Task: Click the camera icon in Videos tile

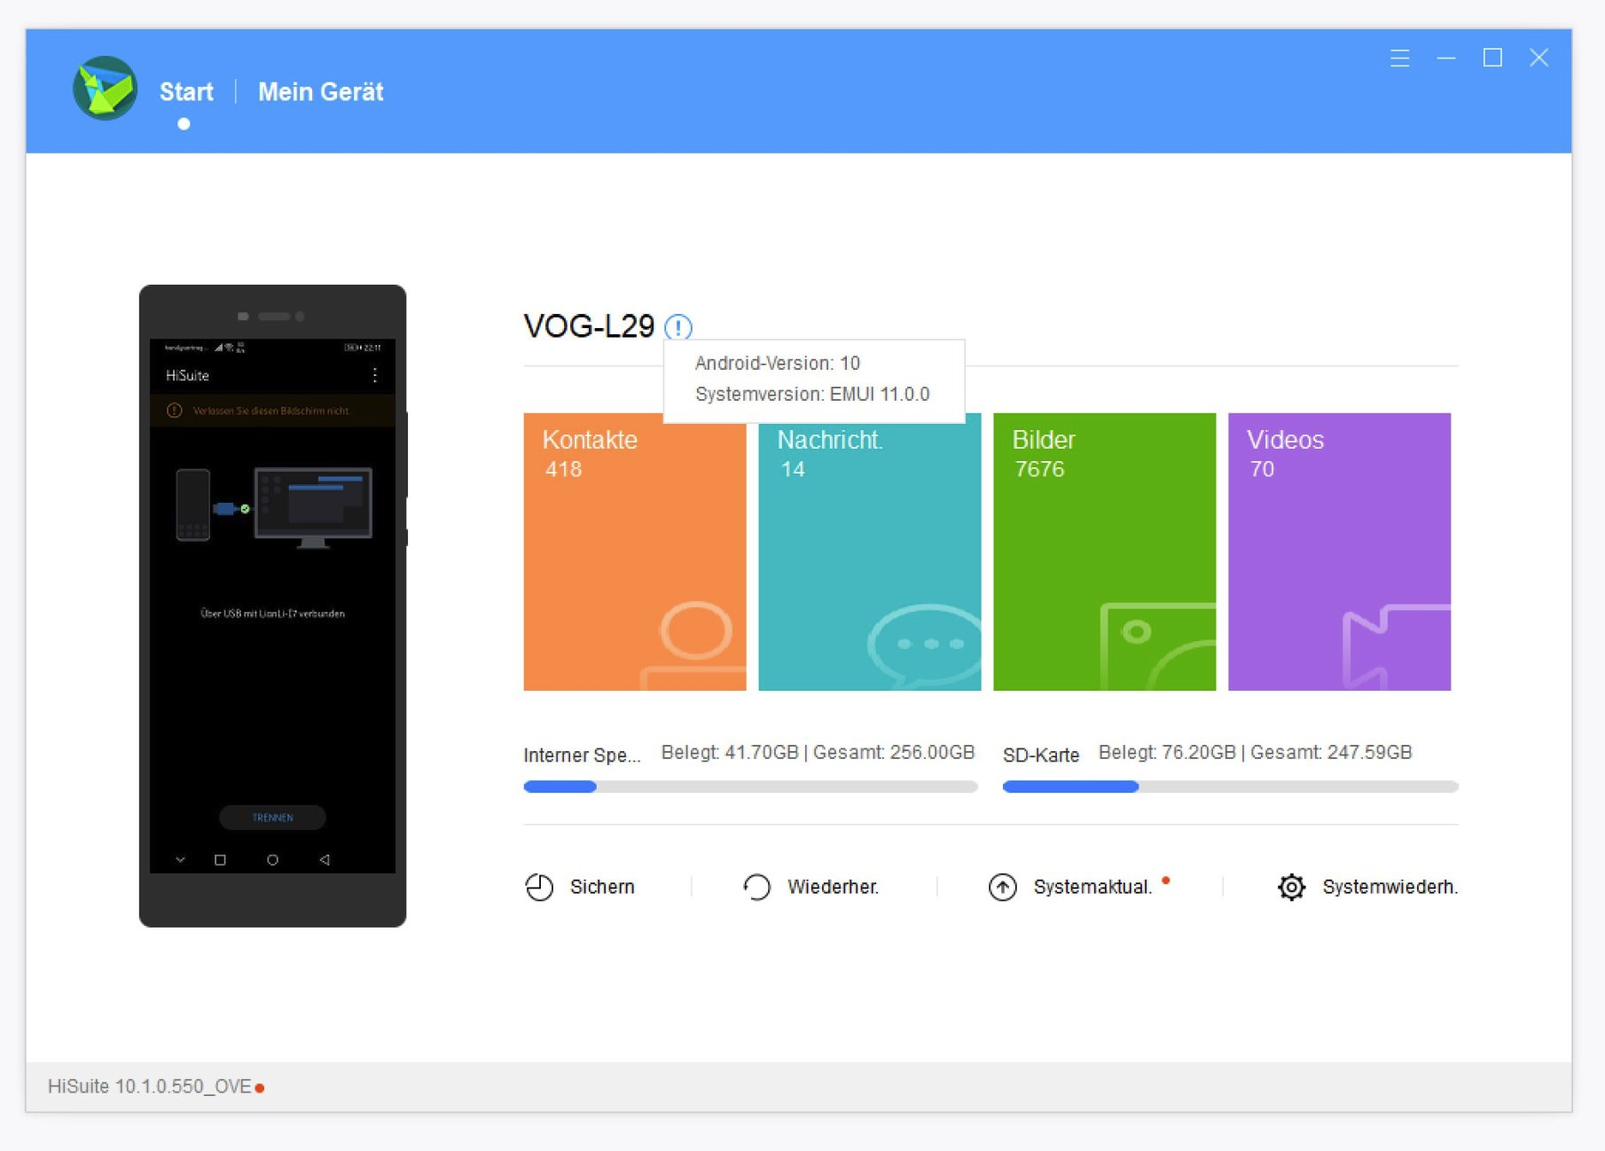Action: click(1397, 647)
